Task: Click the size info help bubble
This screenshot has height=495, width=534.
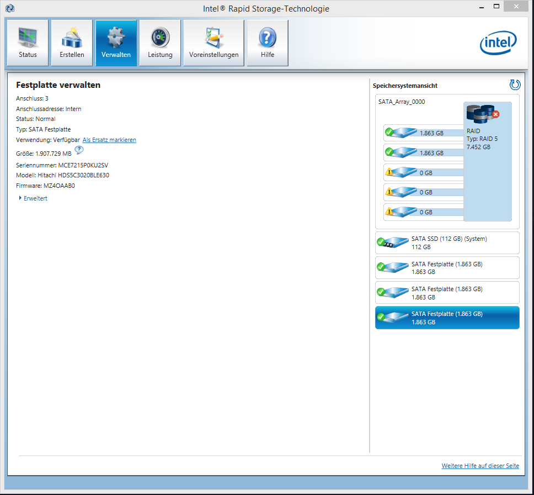Action: [x=79, y=150]
